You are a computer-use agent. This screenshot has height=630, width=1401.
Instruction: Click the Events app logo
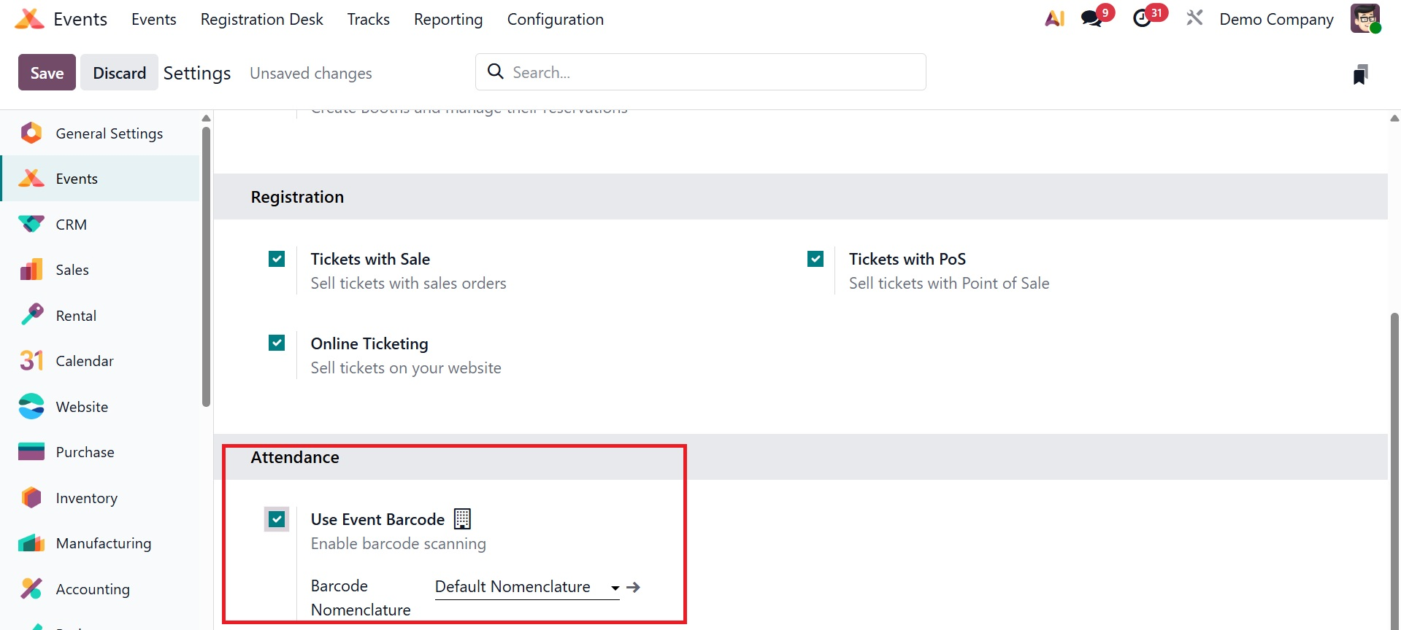(29, 19)
